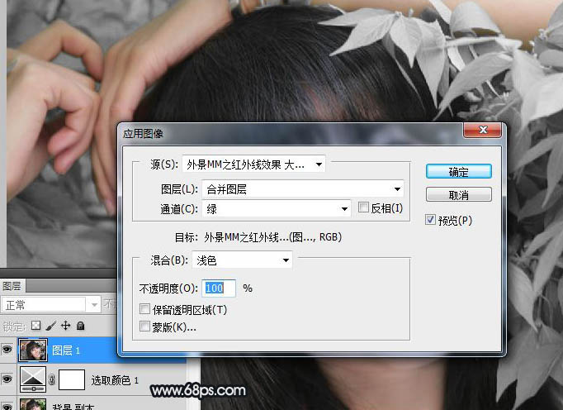Select the white layer mask of 选取颜色 1
The image size is (563, 410).
pos(72,379)
